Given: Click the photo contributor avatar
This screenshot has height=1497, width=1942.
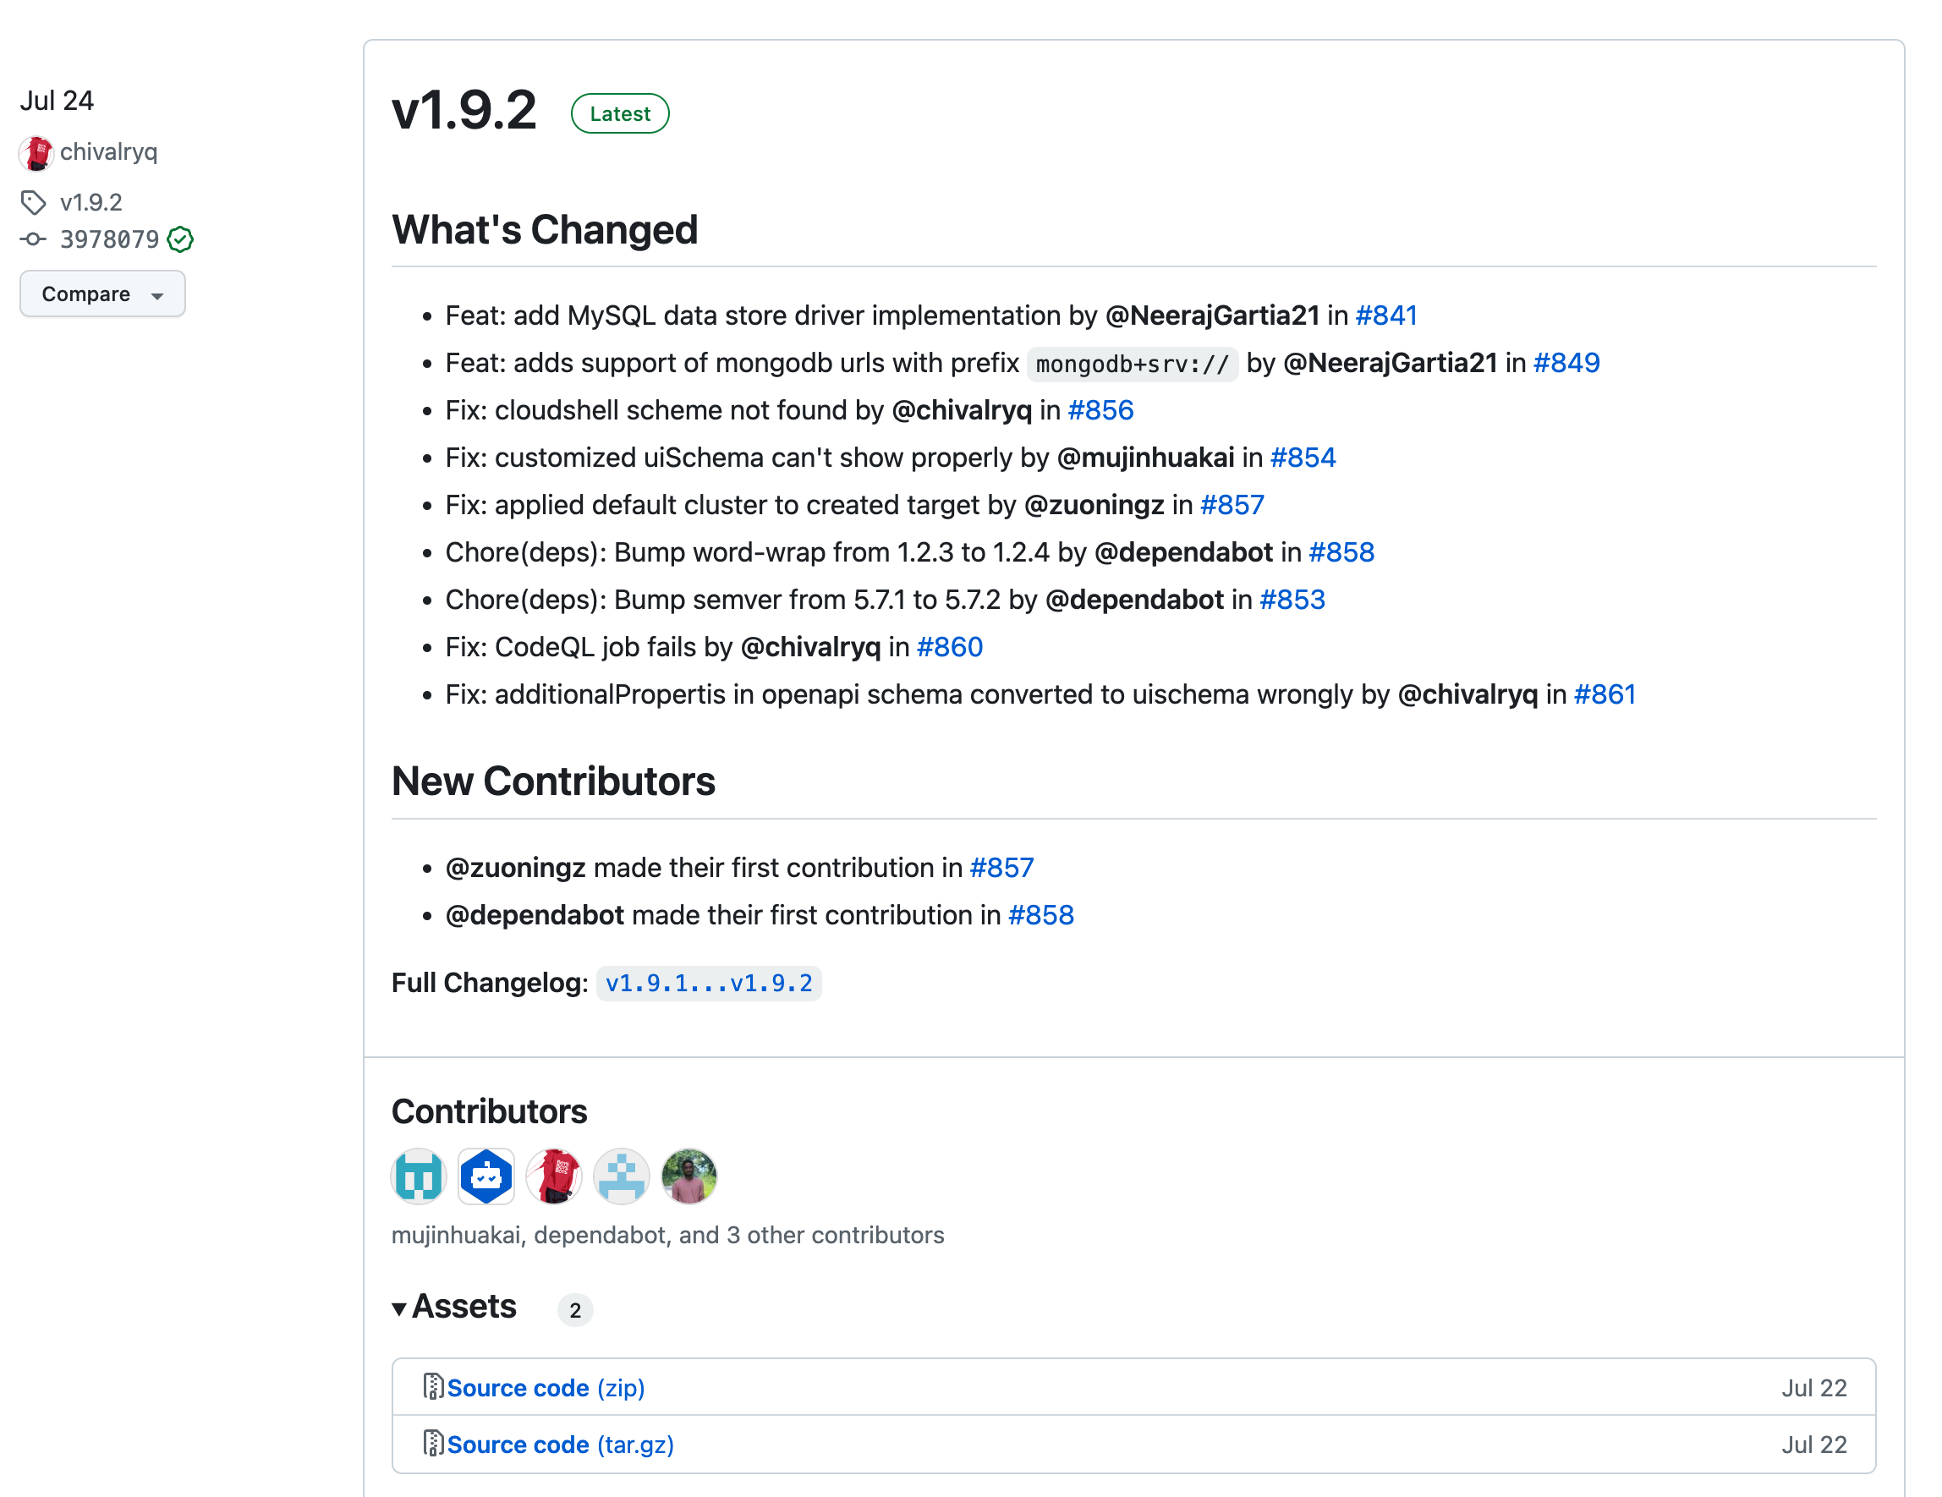Looking at the screenshot, I should pyautogui.click(x=688, y=1176).
